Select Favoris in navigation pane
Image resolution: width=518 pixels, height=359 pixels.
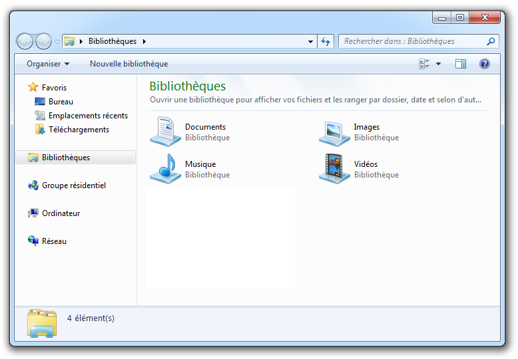click(54, 88)
